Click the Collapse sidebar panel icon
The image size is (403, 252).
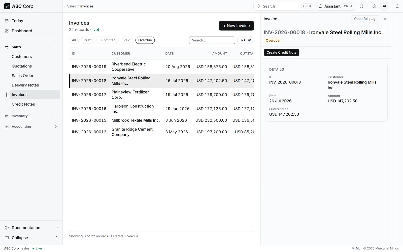tap(7, 238)
